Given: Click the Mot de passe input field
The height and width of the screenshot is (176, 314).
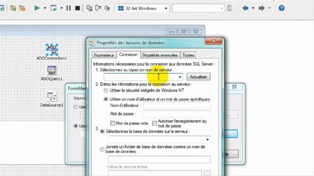Looking at the screenshot, I should (177, 114).
